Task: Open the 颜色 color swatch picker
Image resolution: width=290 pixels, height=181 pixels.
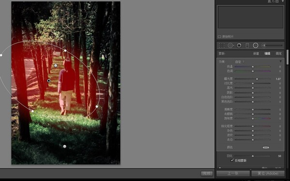Action: point(266,147)
